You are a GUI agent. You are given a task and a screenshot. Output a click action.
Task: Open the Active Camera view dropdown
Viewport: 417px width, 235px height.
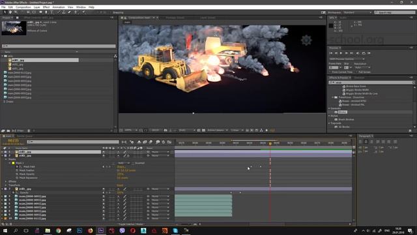coord(217,131)
